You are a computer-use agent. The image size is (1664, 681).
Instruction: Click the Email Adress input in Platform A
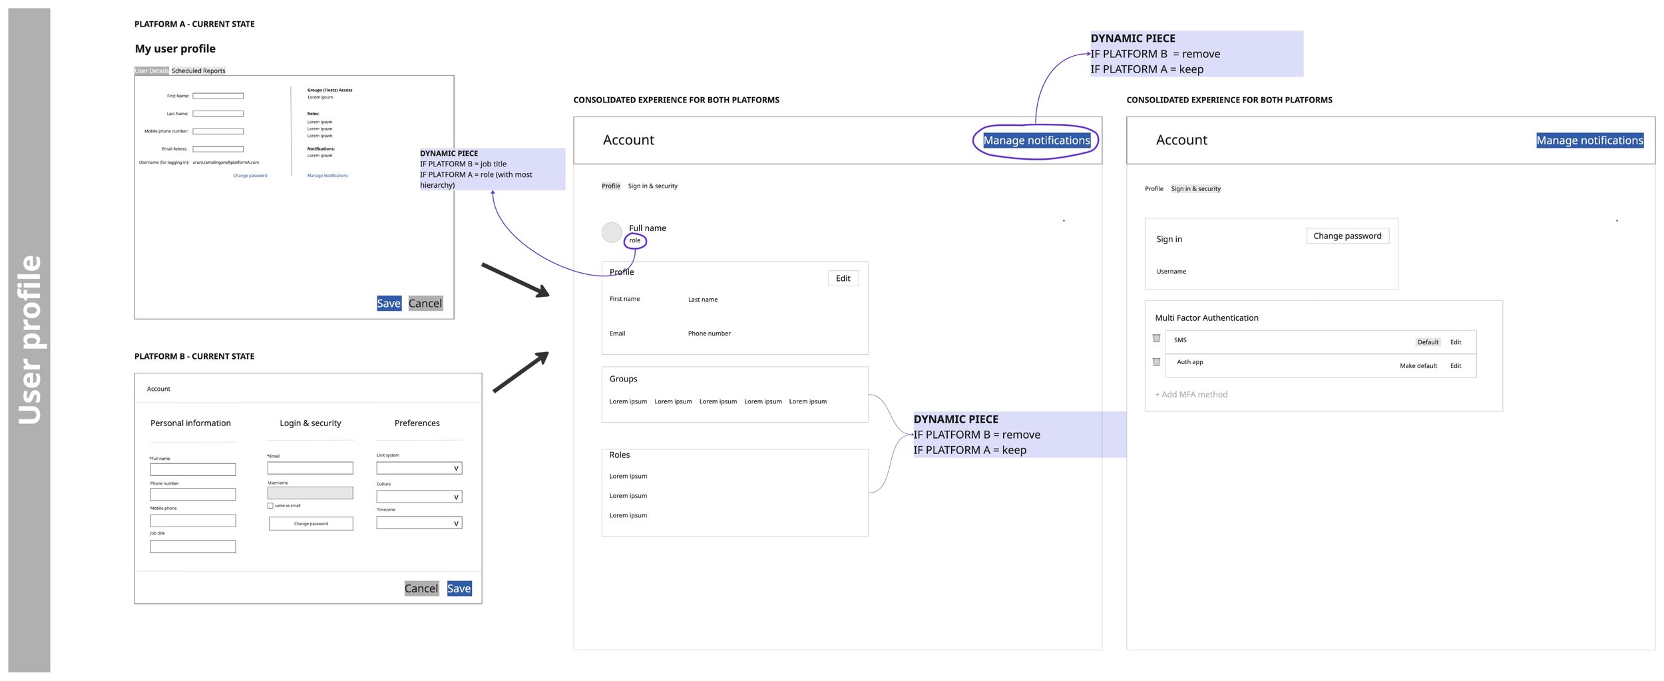[x=218, y=149]
